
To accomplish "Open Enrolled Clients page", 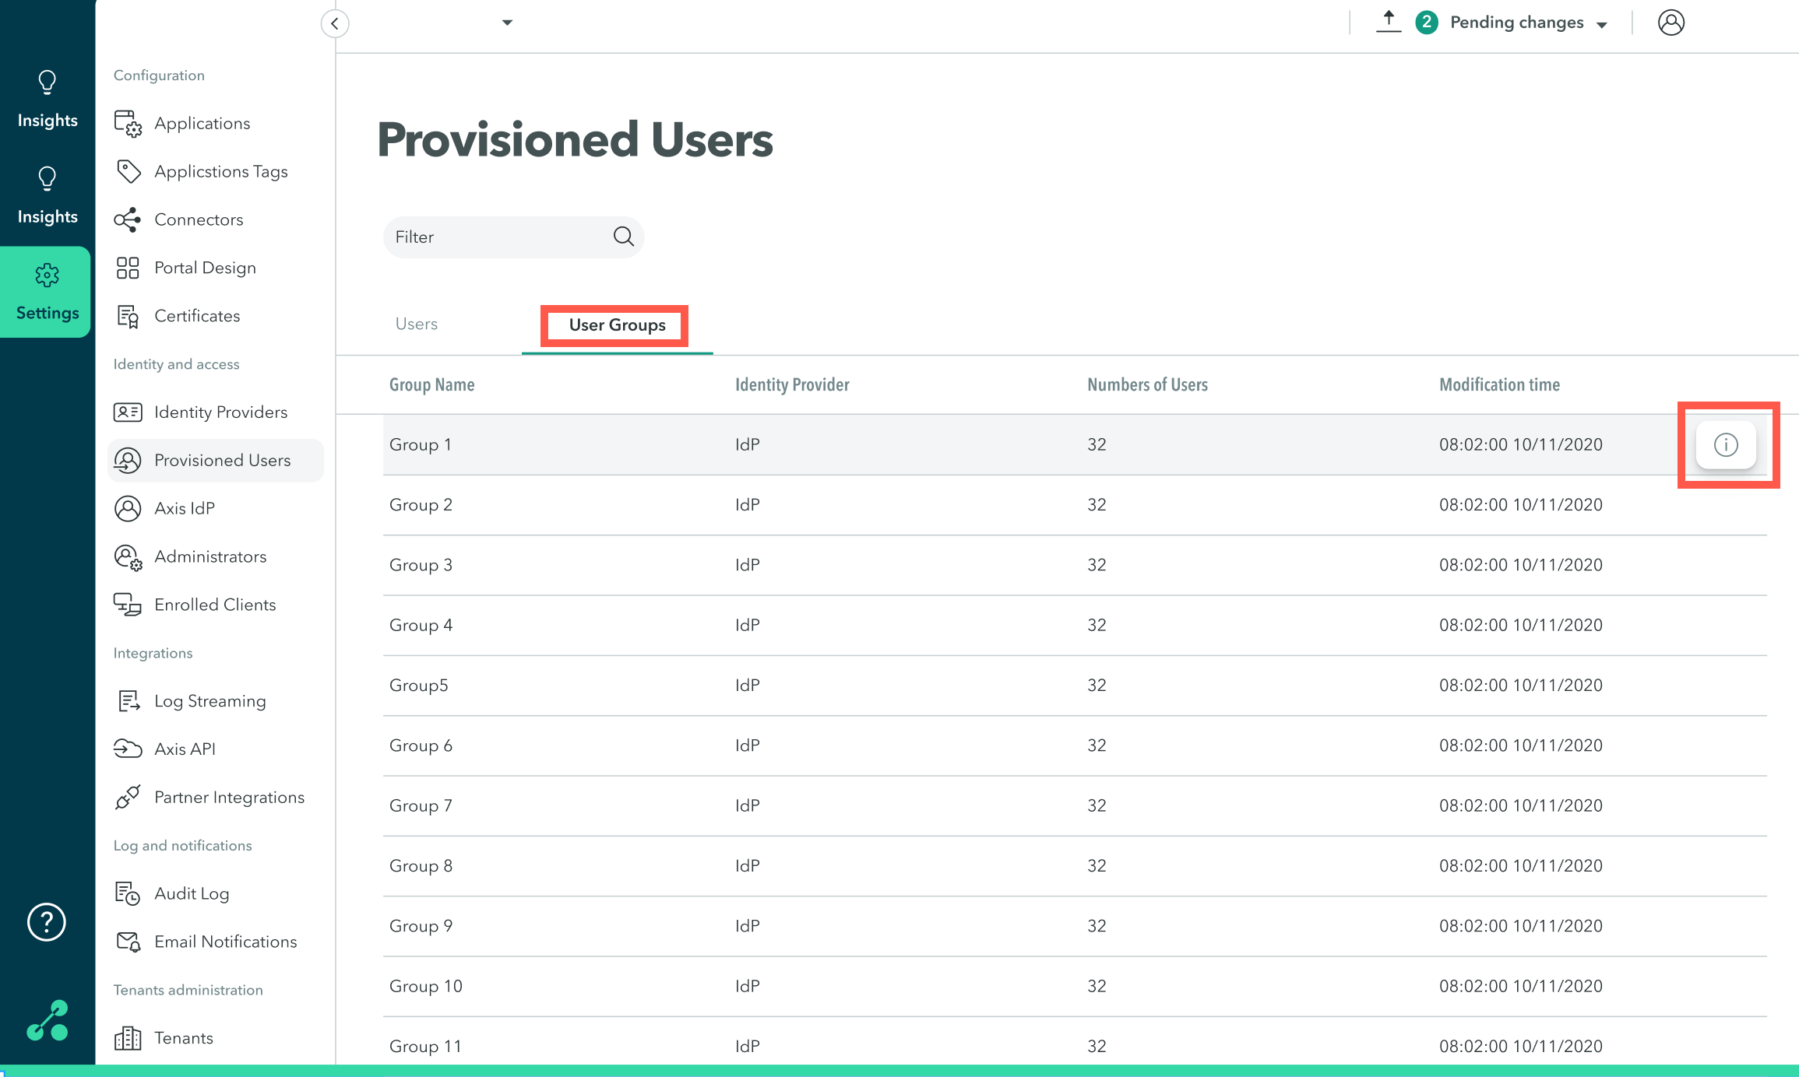I will pos(215,605).
